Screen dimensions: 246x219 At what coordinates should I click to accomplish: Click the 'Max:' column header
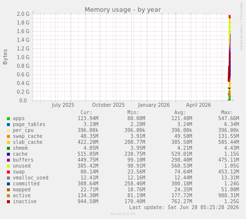227,113
